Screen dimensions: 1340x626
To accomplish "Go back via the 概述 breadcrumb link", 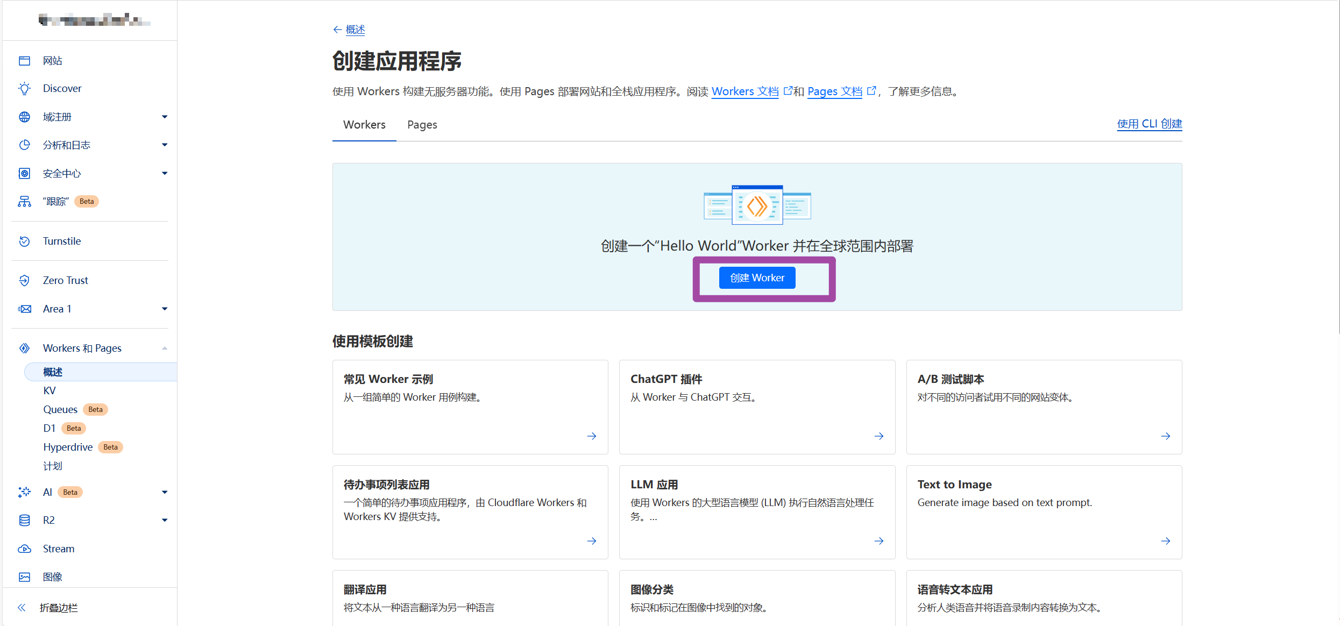I will 355,30.
